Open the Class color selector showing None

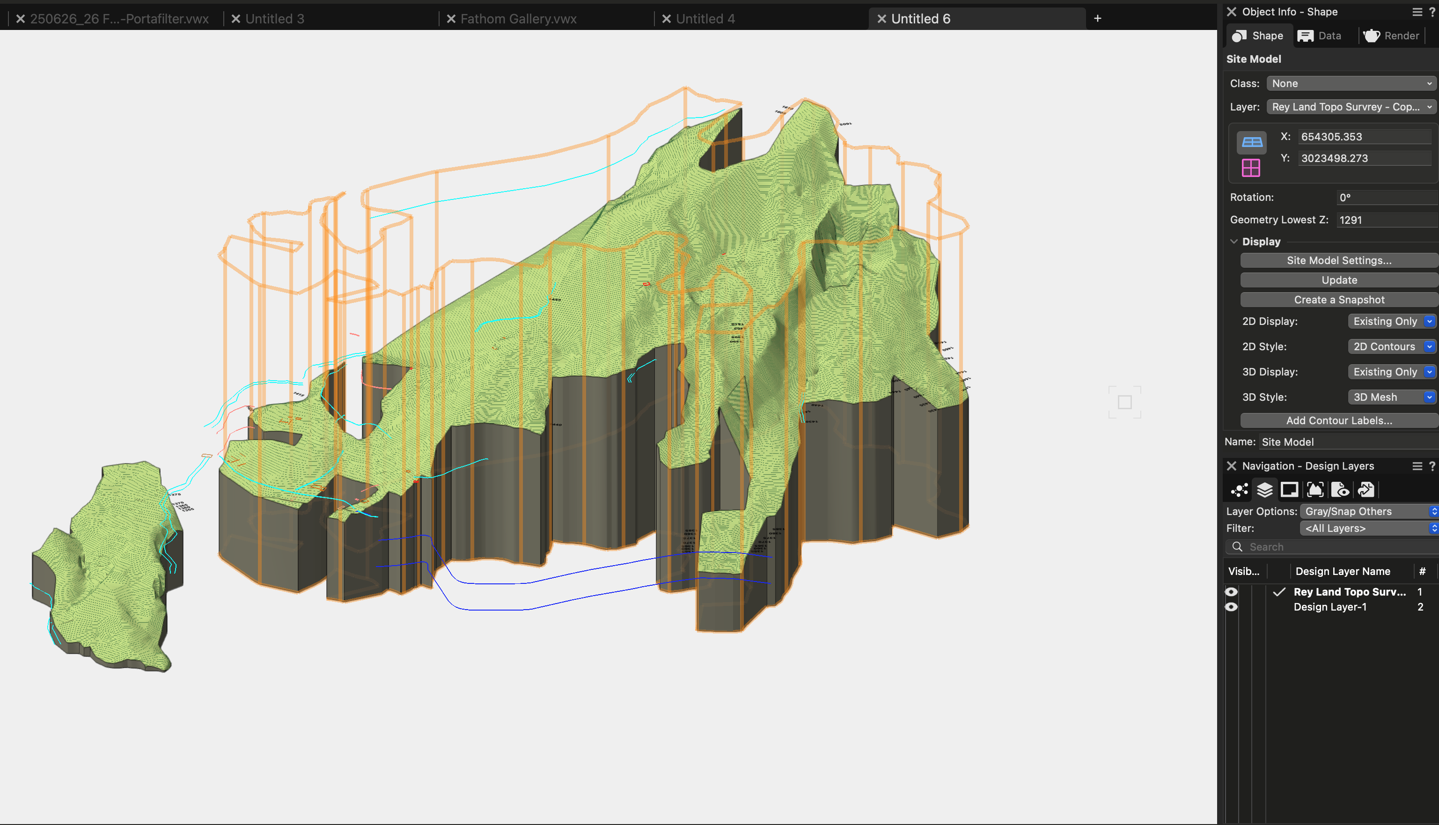[x=1351, y=83]
